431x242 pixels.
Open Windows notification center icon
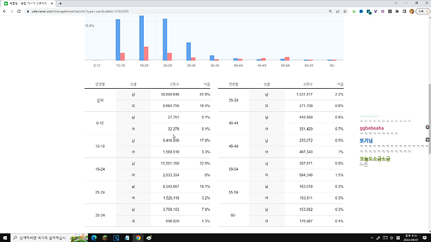[x=425, y=237]
